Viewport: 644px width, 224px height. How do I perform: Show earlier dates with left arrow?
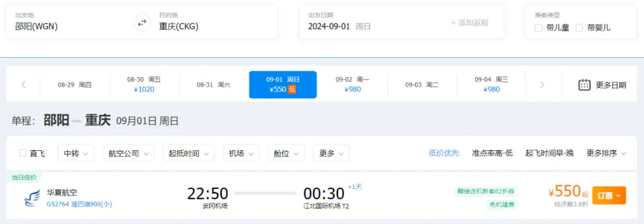[x=23, y=85]
